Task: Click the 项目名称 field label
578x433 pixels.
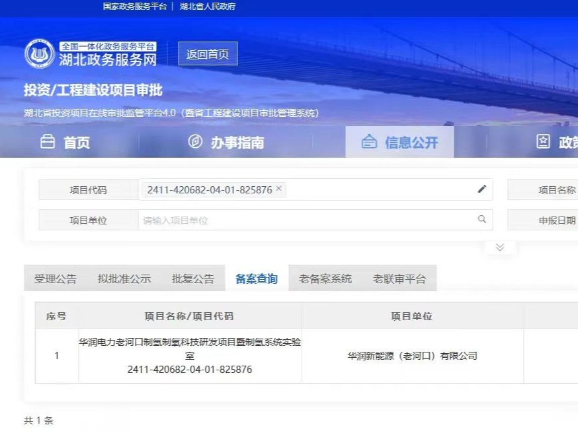Action: [x=557, y=190]
